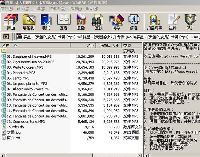Select file 07. Allegro molto vivace.MP3
200x157 pixels.
coord(29,89)
